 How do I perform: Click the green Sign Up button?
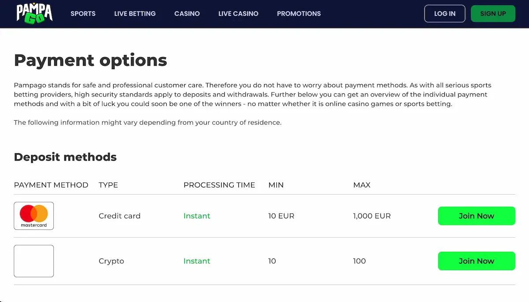click(x=493, y=14)
